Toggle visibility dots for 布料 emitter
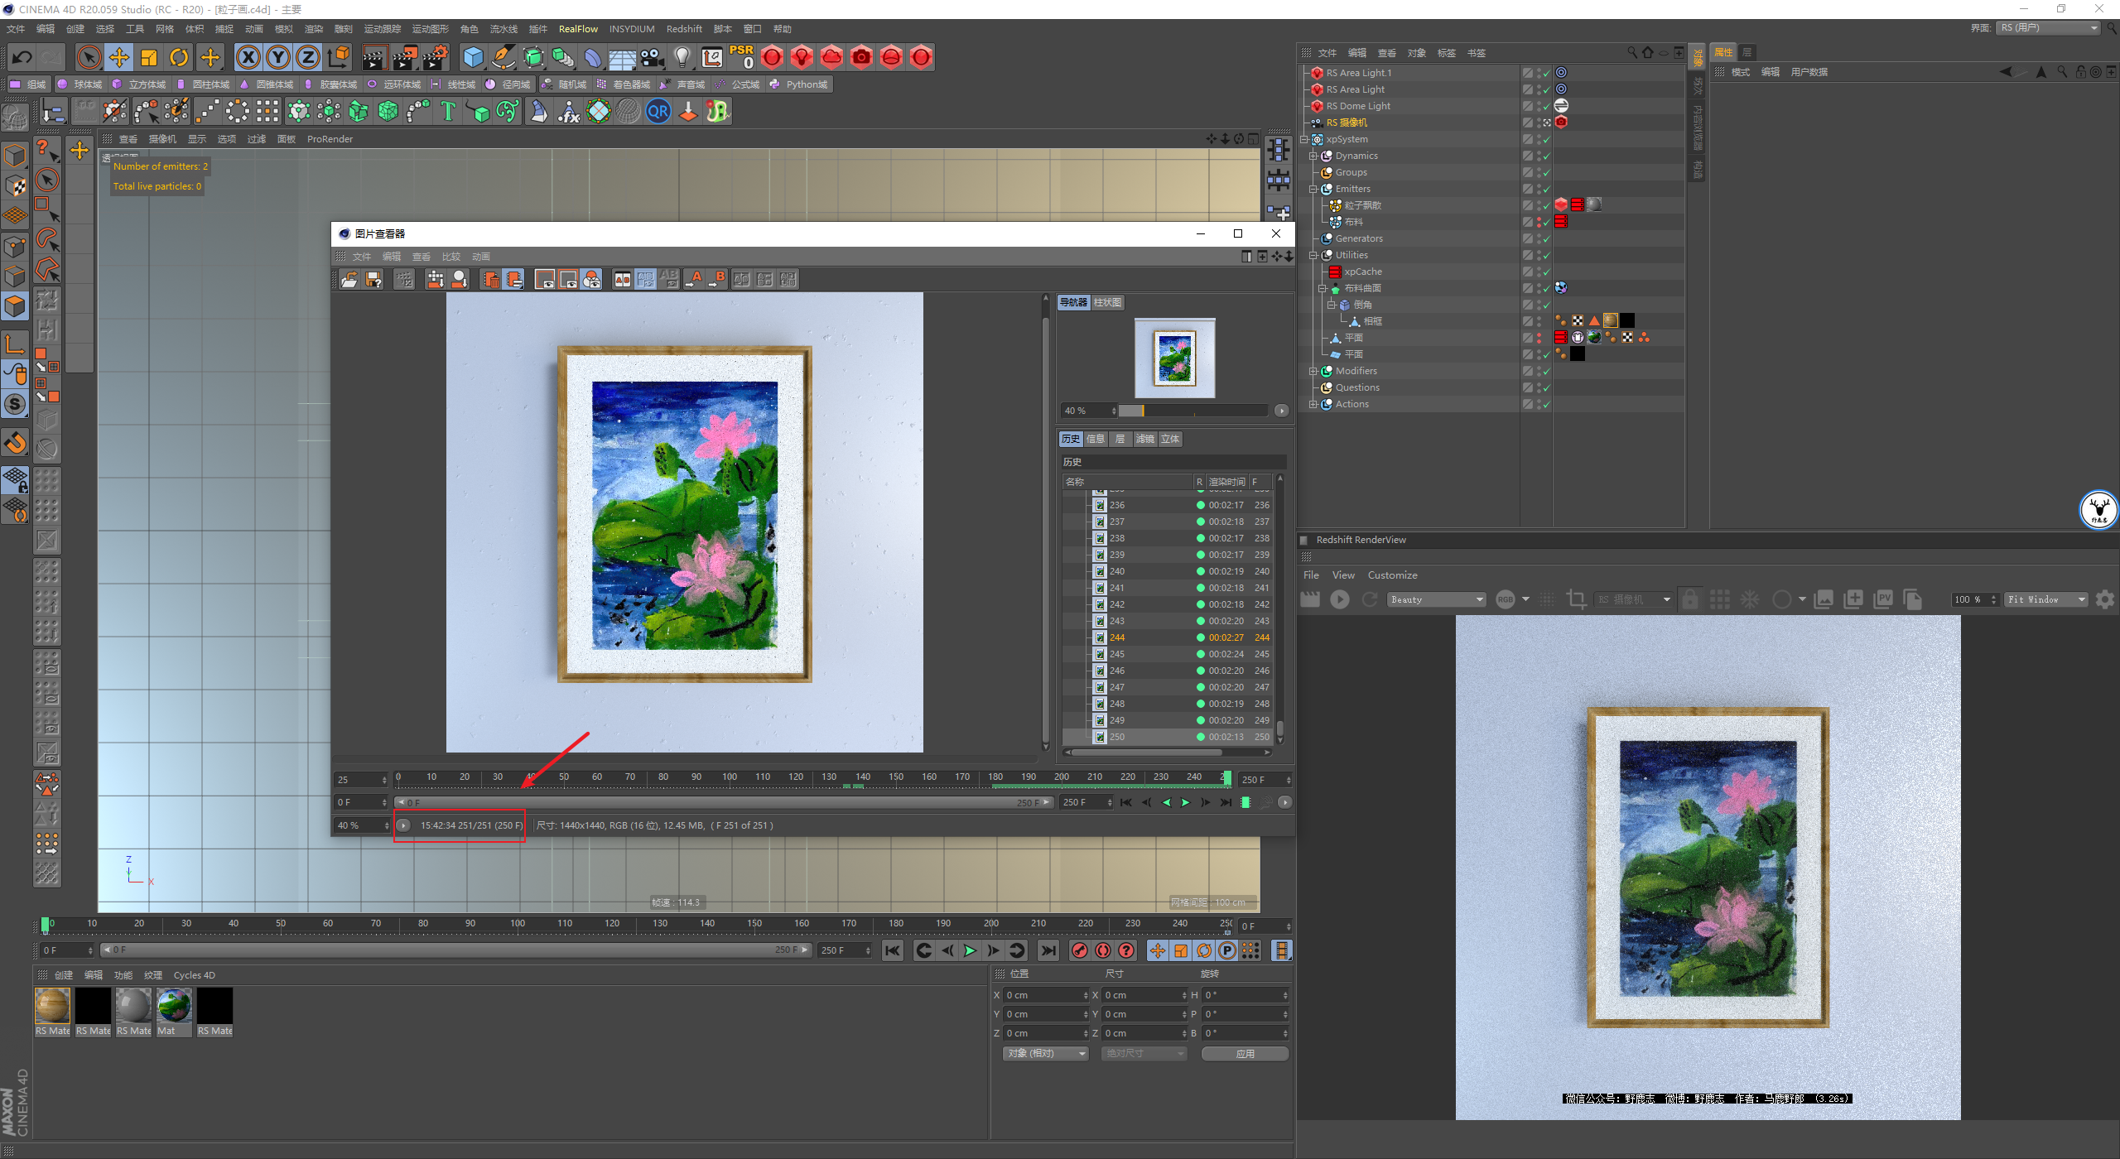2120x1159 pixels. click(1539, 222)
